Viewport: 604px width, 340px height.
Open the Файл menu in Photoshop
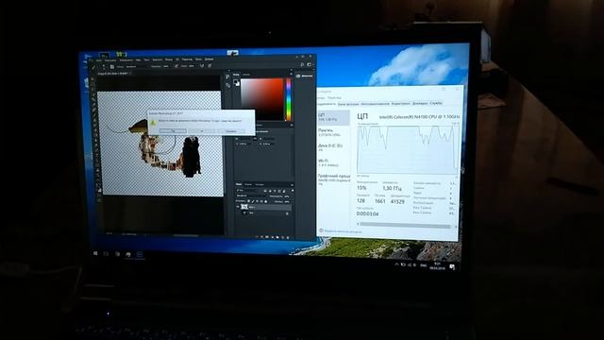tap(98, 60)
